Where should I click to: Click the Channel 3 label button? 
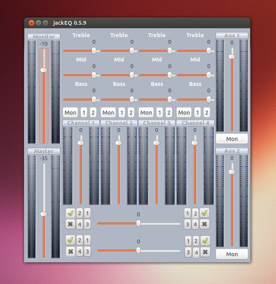[x=157, y=123]
